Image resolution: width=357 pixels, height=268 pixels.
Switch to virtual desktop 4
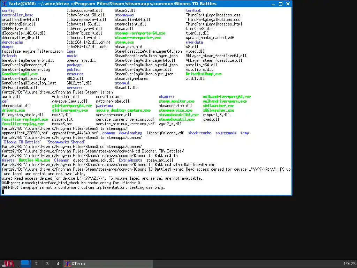point(58,264)
